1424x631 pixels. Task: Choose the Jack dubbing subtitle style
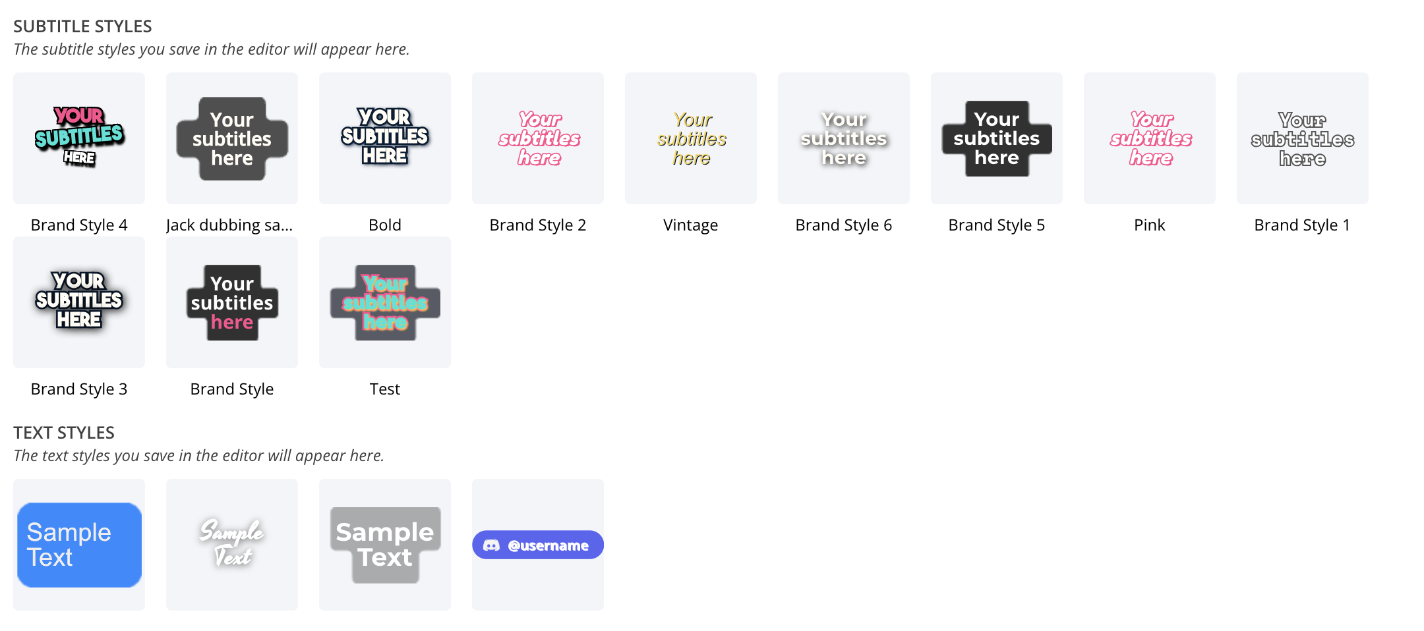pyautogui.click(x=232, y=138)
